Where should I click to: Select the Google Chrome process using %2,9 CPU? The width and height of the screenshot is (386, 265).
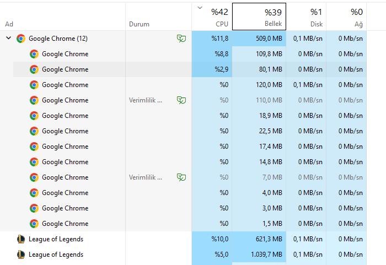(x=65, y=69)
